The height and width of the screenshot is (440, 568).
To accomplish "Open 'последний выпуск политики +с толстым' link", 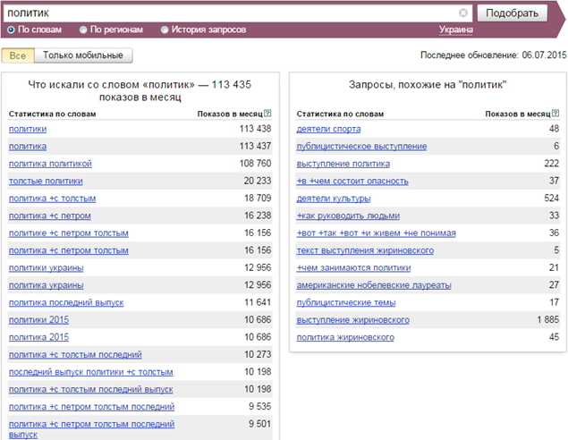I will pos(91,372).
